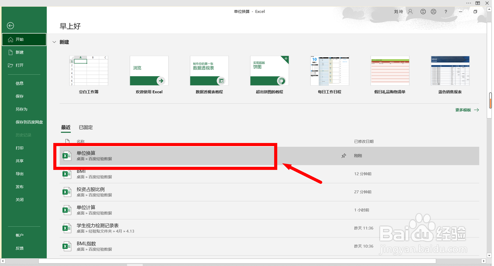Image resolution: width=494 pixels, height=266 pixels.
Task: Click the horizontal scrollbar left arrow
Action: click(3, 261)
